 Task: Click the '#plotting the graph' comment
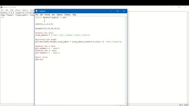46,39
